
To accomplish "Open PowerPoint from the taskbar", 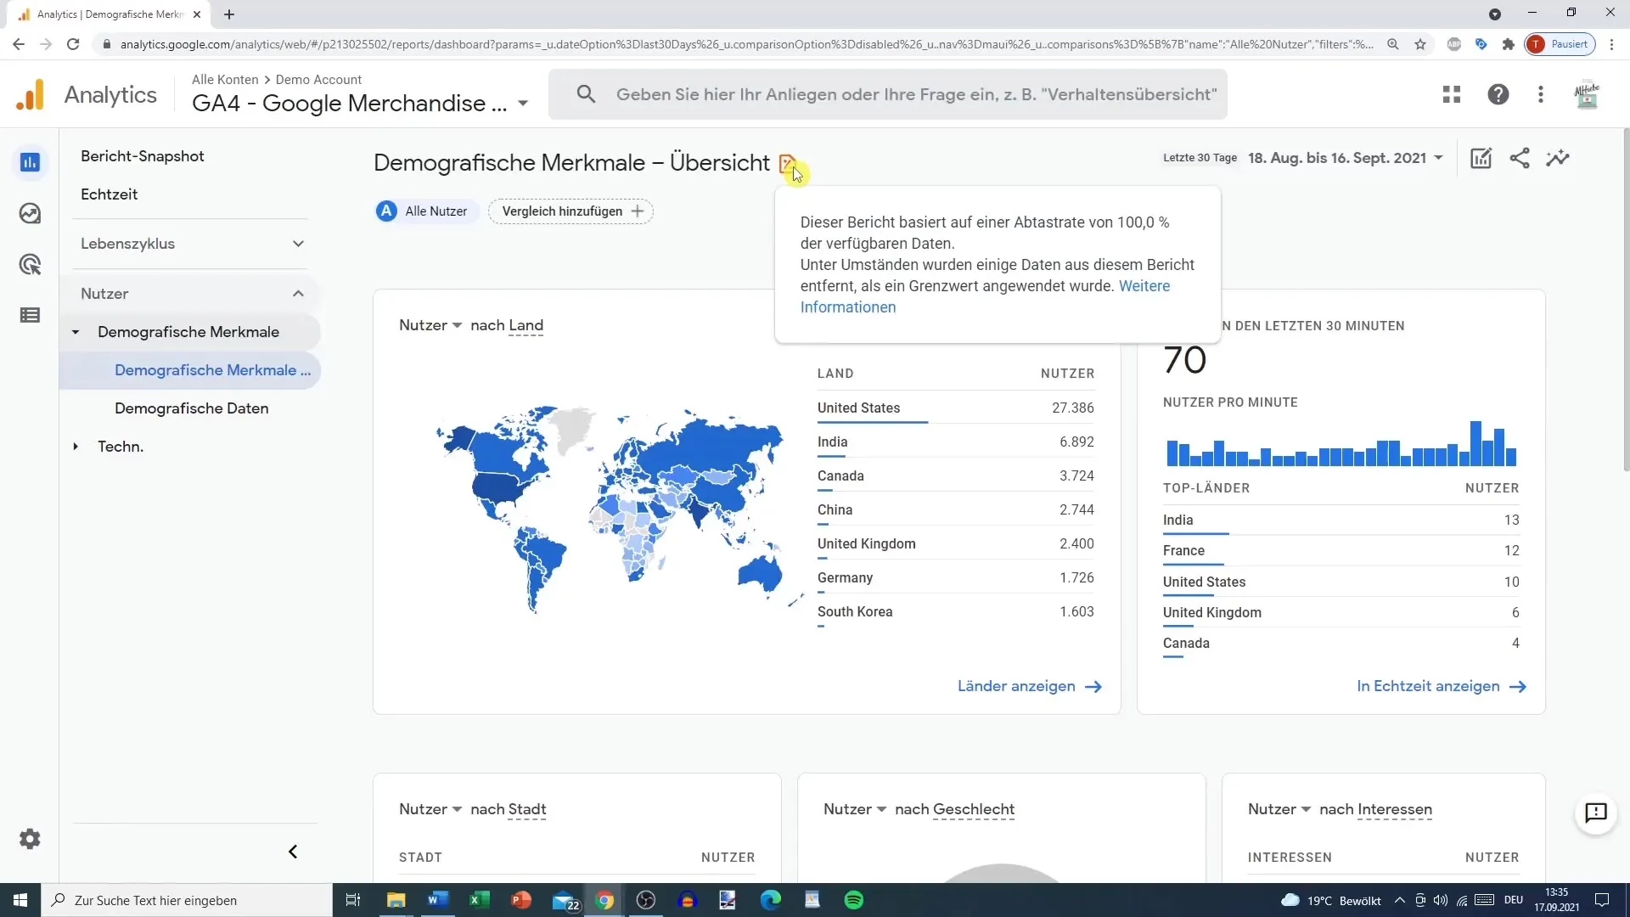I will (x=521, y=900).
